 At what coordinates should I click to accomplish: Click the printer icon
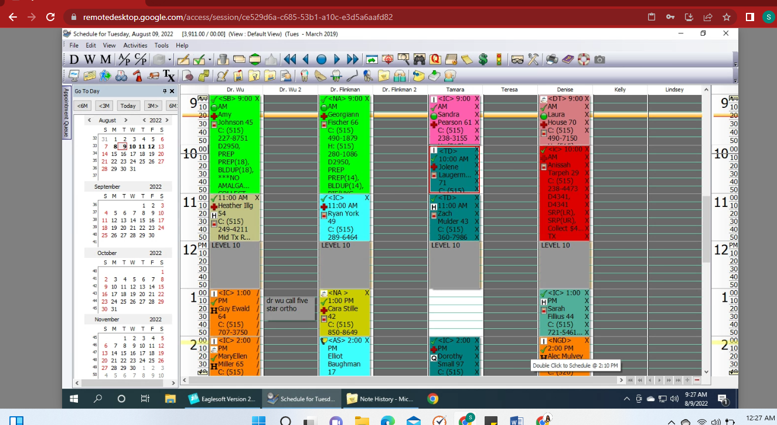click(551, 59)
